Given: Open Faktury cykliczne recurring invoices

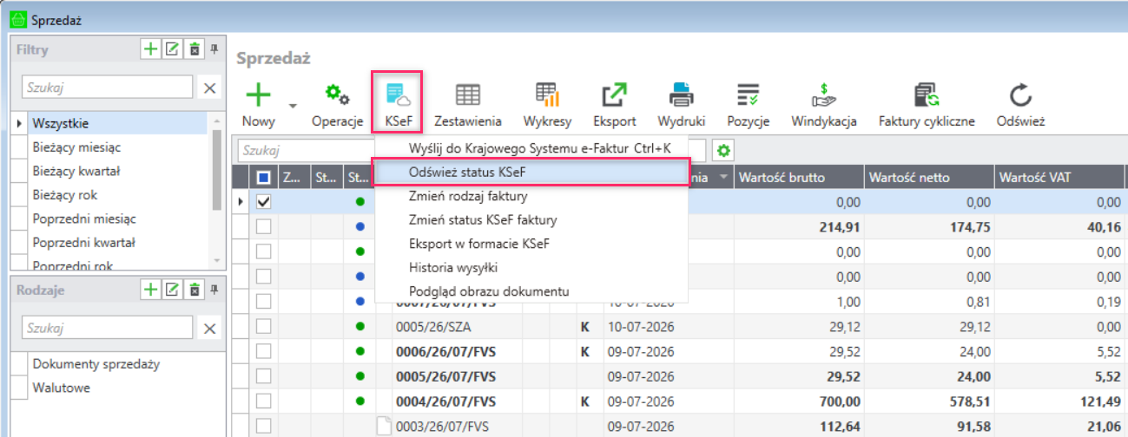Looking at the screenshot, I should pyautogui.click(x=927, y=95).
